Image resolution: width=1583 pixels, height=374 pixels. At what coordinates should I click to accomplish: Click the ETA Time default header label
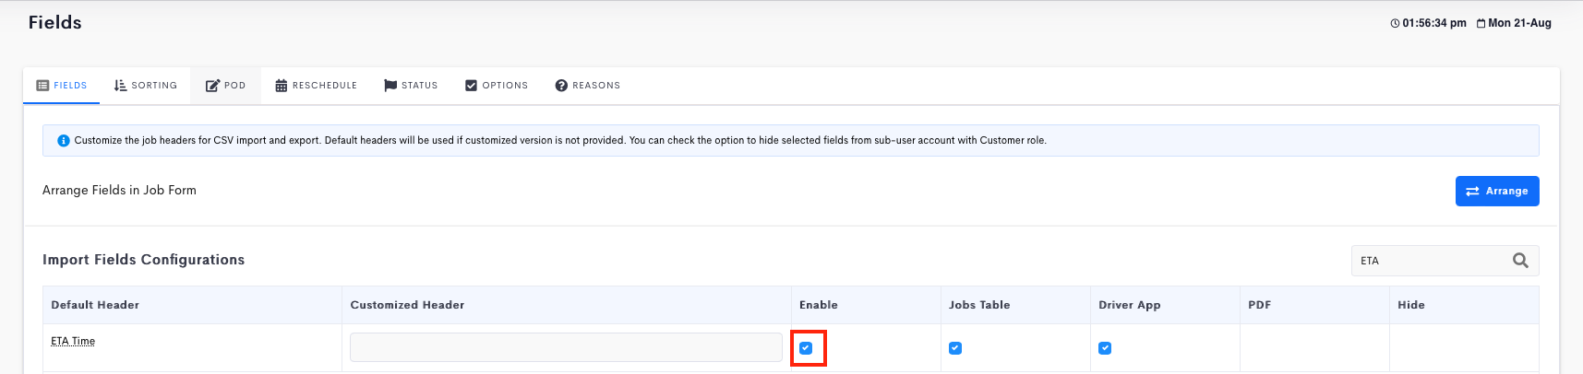[73, 341]
